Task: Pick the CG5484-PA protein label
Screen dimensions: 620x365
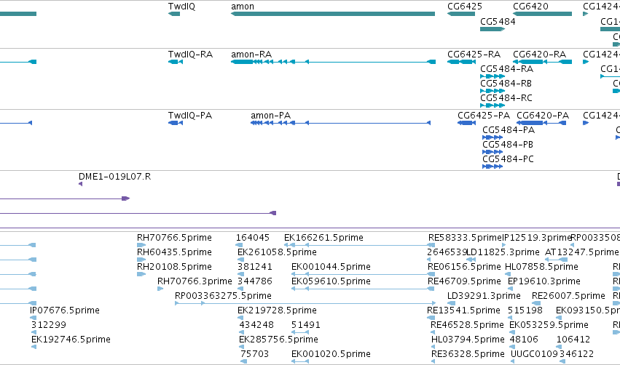Action: 509,130
